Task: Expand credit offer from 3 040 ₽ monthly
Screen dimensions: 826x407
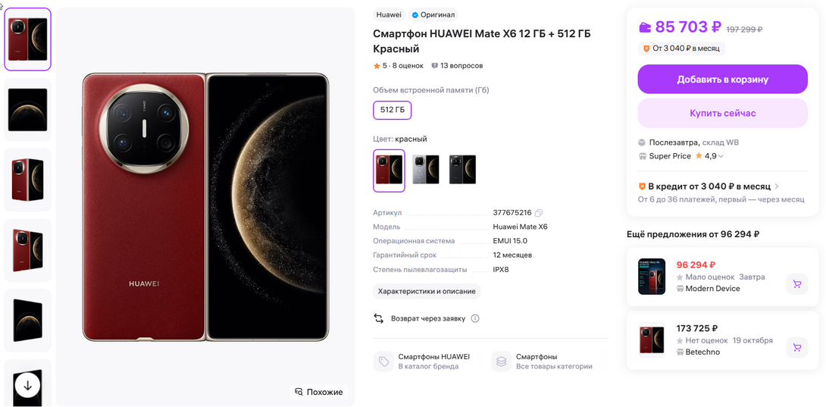Action: pyautogui.click(x=777, y=186)
